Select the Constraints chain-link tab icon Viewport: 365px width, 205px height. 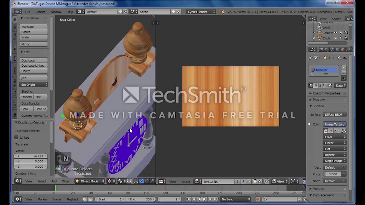(348, 50)
